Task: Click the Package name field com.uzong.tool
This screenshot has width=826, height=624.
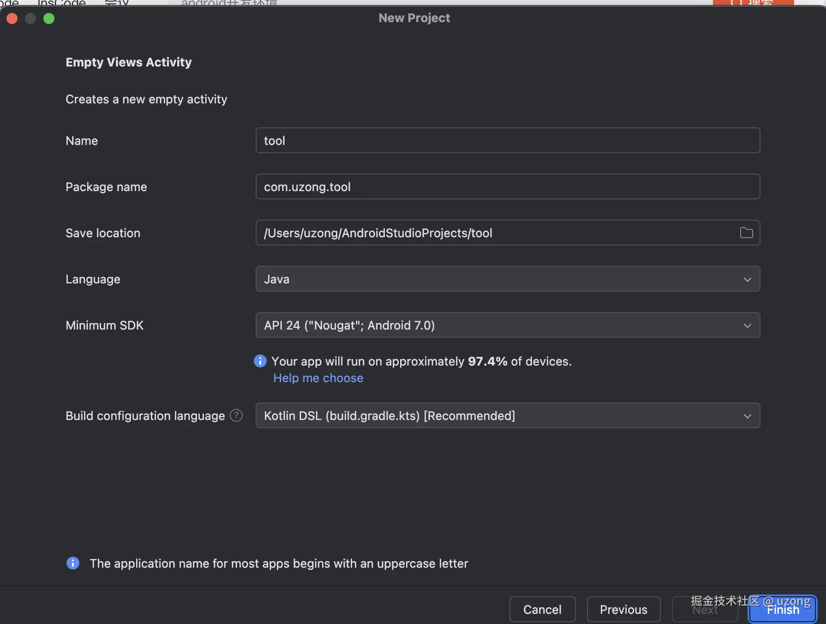Action: (x=508, y=187)
